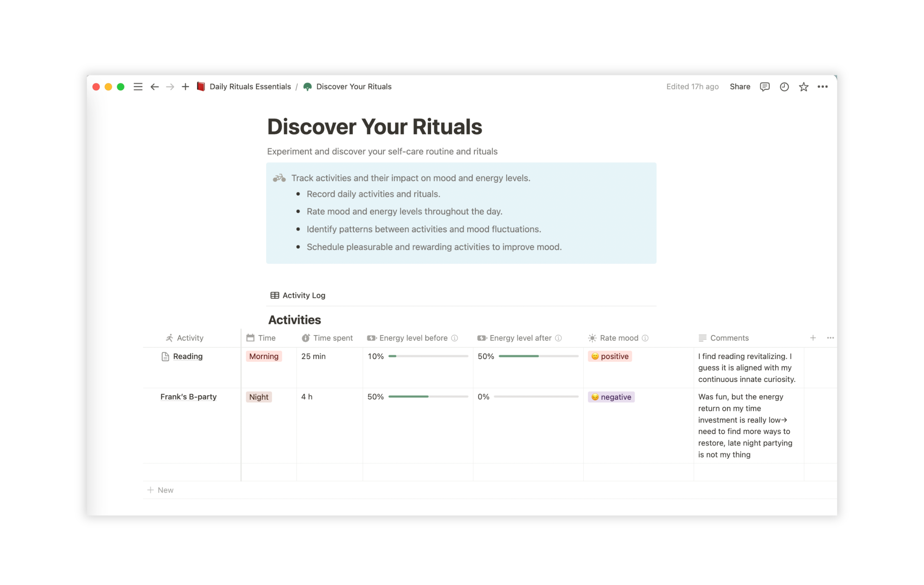The width and height of the screenshot is (924, 585).
Task: Open the Night time tag dropdown
Action: pos(259,397)
